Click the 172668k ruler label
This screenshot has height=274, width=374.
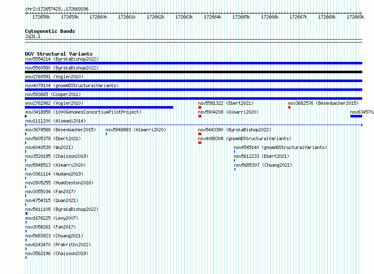pos(327,17)
